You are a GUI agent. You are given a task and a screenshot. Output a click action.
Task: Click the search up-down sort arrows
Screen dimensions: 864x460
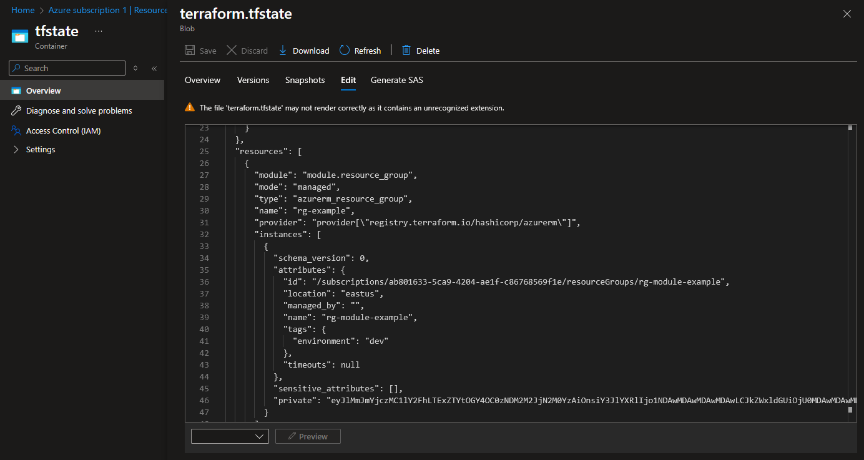click(135, 69)
